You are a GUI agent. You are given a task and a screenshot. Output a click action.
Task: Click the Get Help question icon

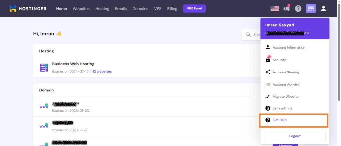268,120
